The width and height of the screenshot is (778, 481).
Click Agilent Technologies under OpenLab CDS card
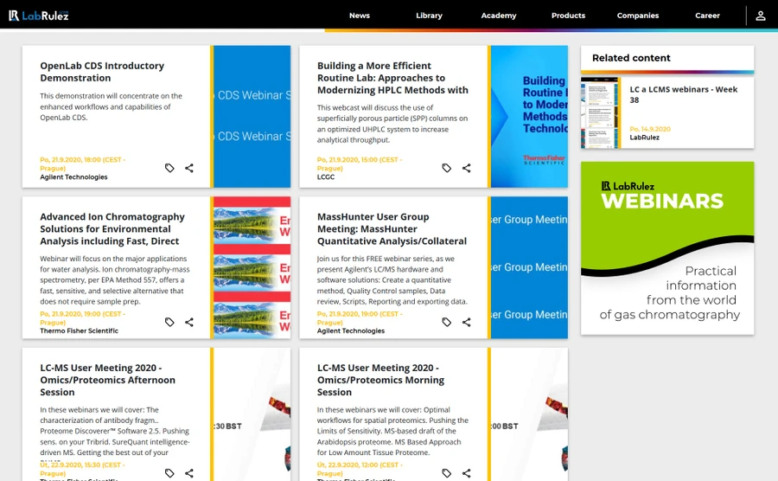74,177
